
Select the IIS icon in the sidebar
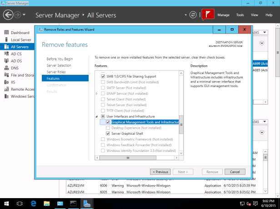[6, 82]
